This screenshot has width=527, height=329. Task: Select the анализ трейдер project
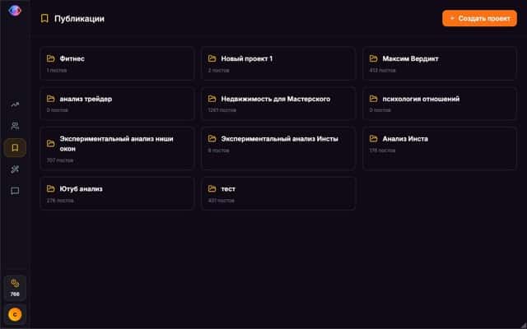[117, 104]
